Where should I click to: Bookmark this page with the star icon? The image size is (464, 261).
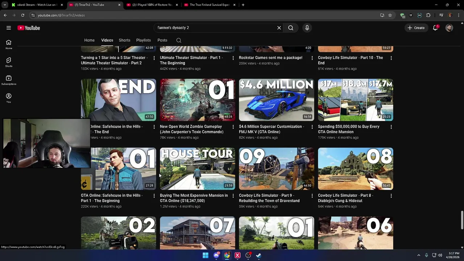[x=390, y=15]
